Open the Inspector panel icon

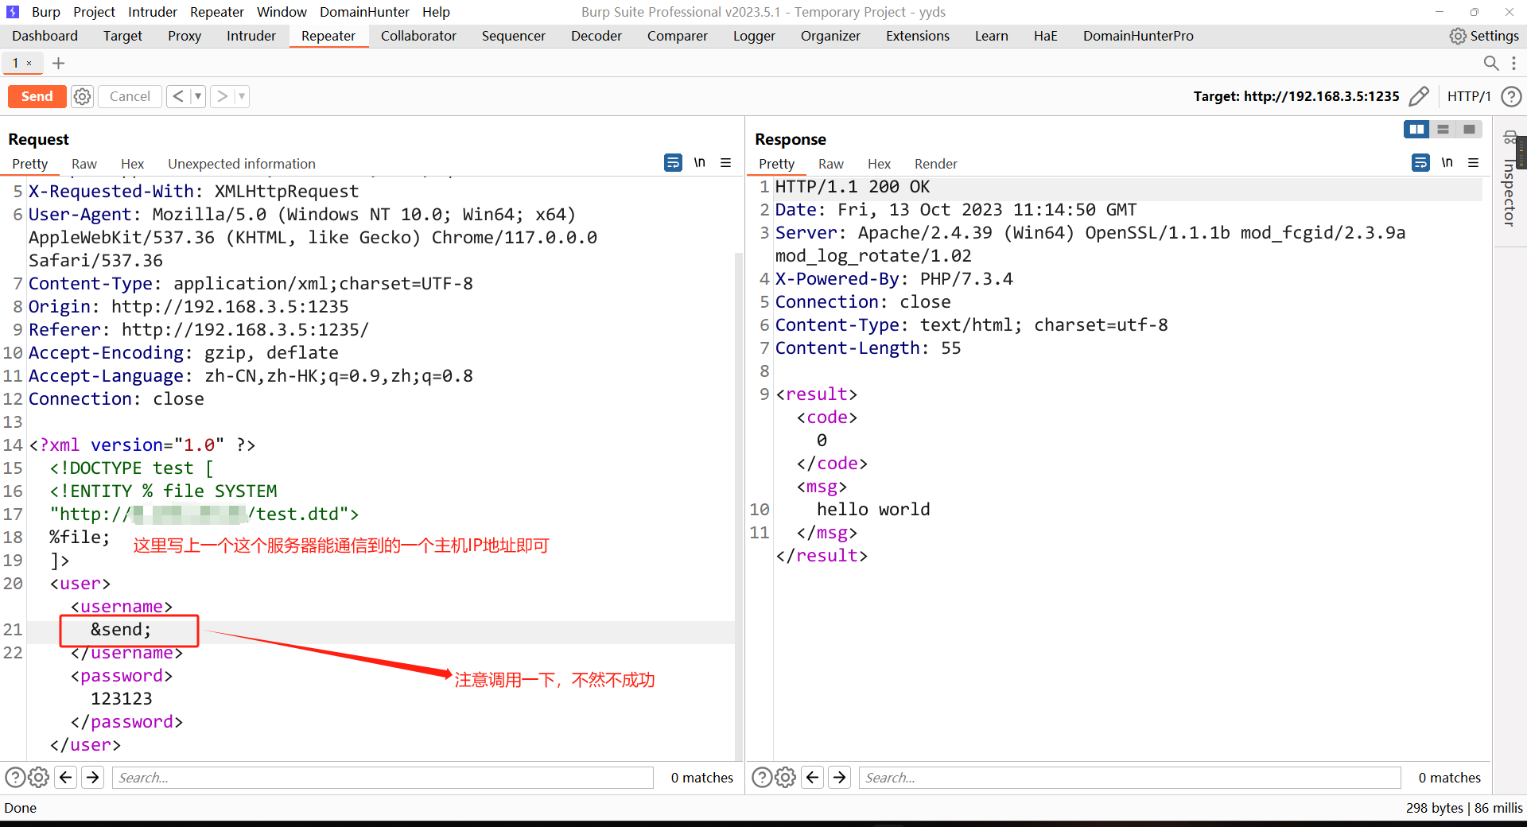1510,138
